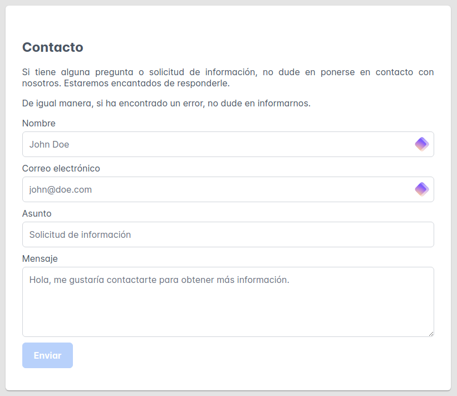The width and height of the screenshot is (457, 396).
Task: Click the "De igual manera" error-report sentence
Action: click(166, 104)
